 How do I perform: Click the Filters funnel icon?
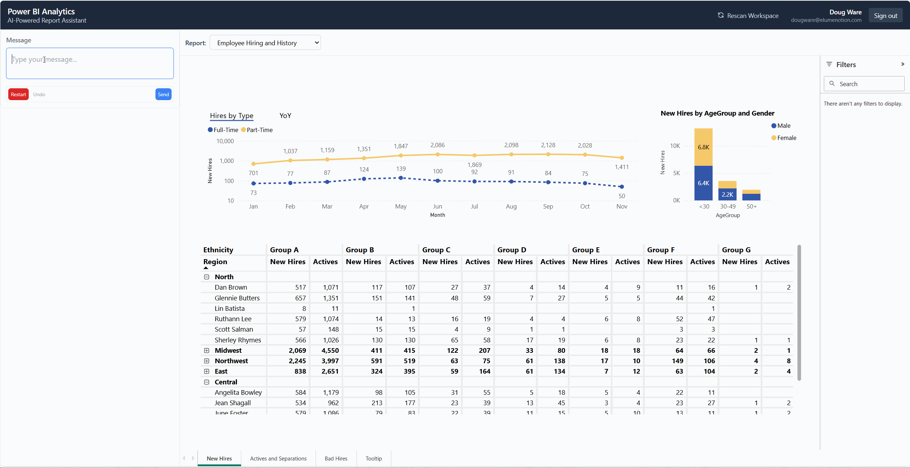pos(830,64)
